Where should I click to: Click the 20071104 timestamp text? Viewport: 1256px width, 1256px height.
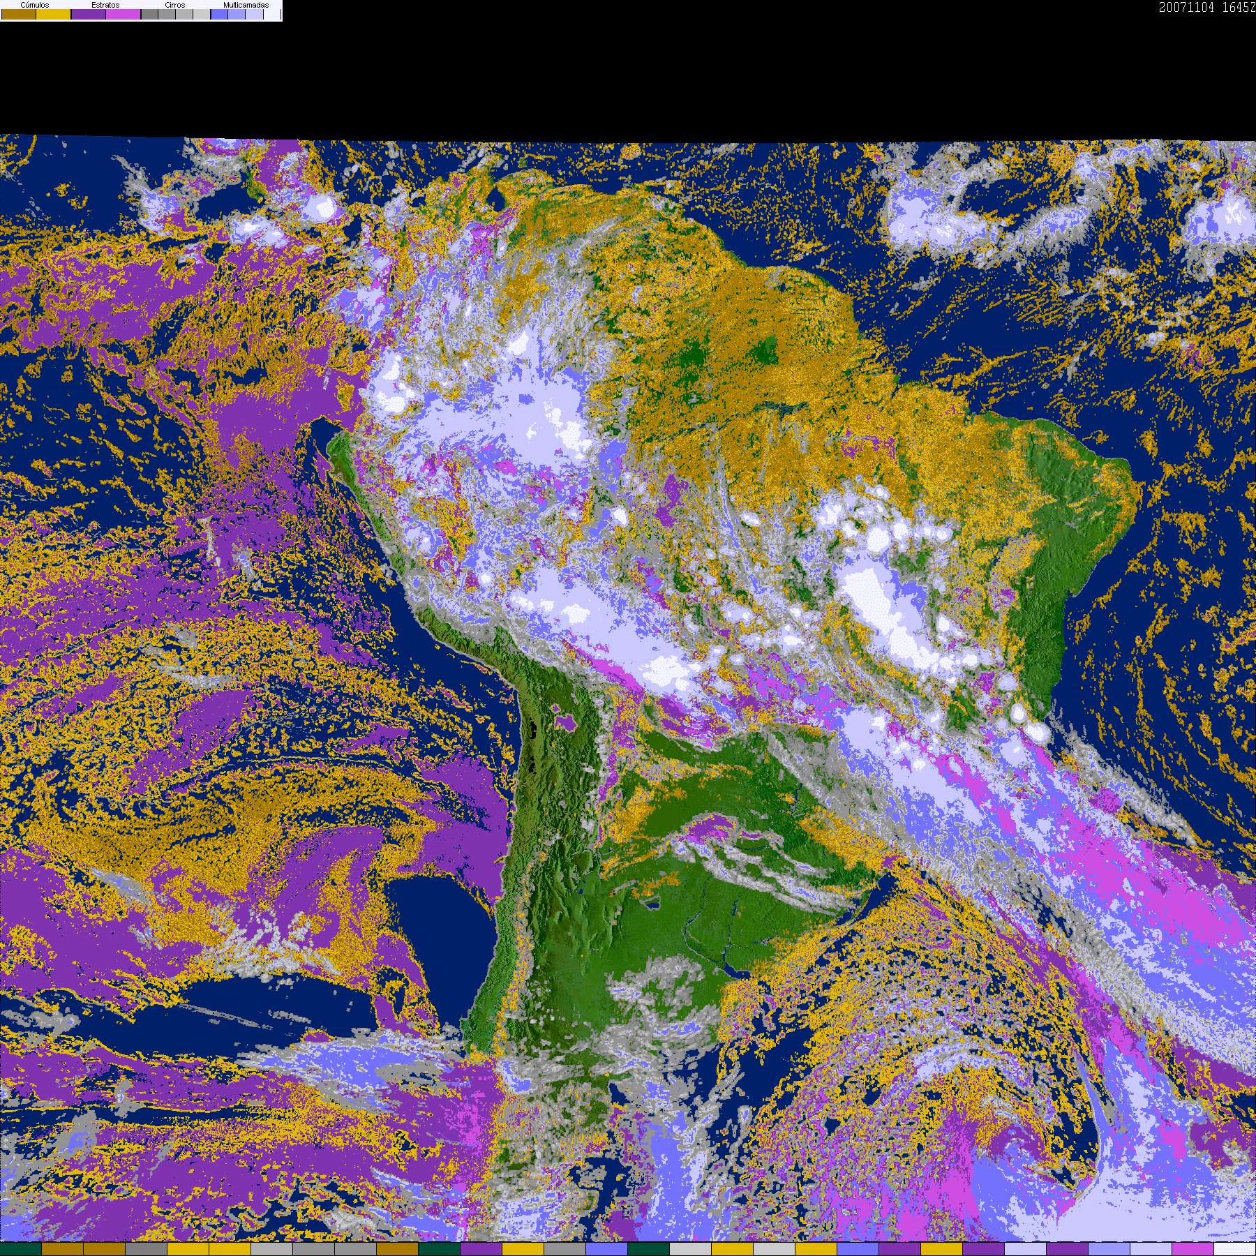(x=1186, y=7)
